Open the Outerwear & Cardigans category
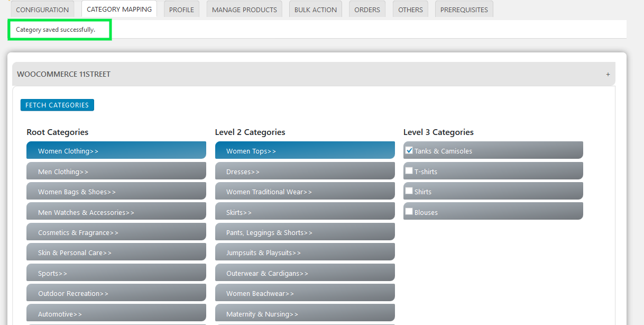644x325 pixels. (x=305, y=273)
